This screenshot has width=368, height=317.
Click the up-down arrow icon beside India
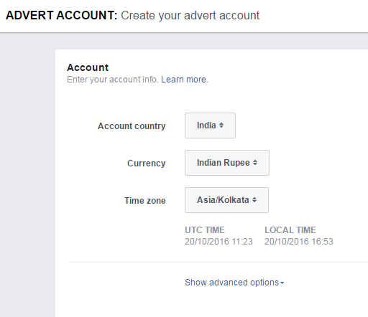click(x=221, y=125)
